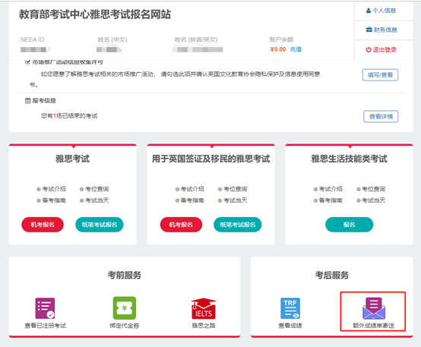Toggle the 市场推广活动信息收集许可 checkbox
421x347 pixels.
coord(27,62)
